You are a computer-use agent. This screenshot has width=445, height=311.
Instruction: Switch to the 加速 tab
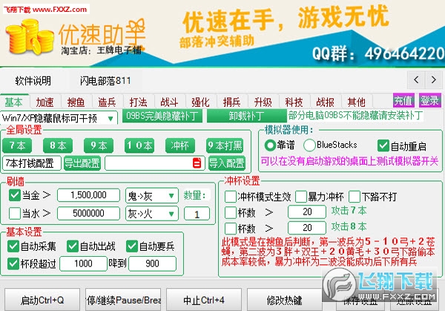(x=44, y=102)
